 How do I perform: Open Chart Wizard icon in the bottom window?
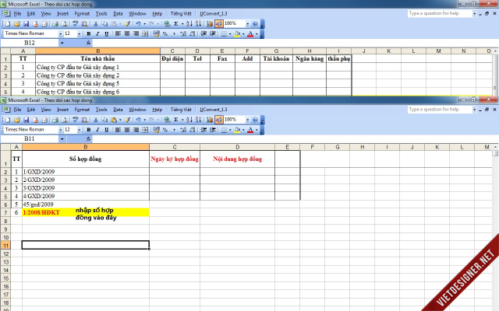click(x=210, y=120)
